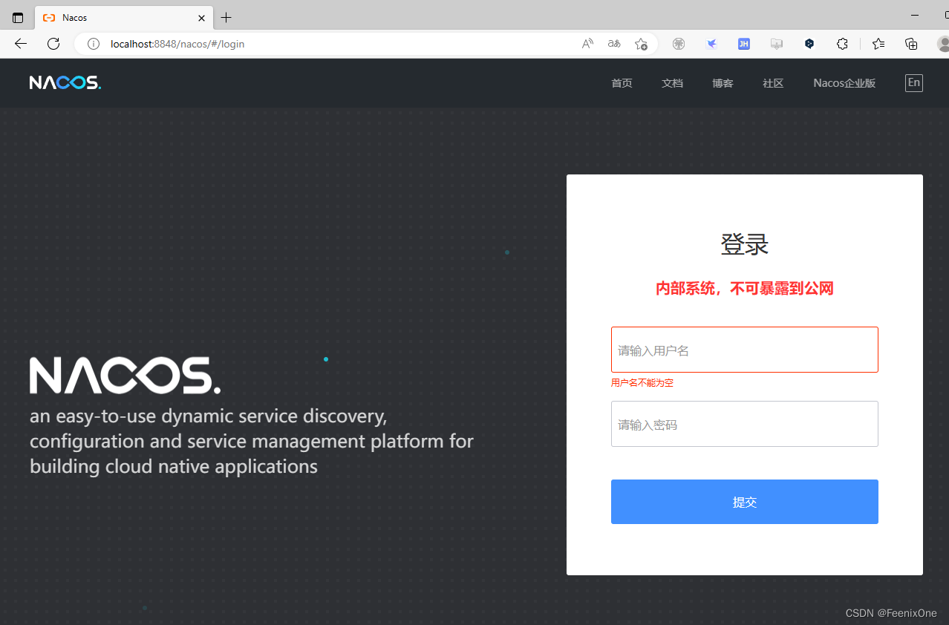Open the dark hexagon extension icon
This screenshot has width=949, height=625.
point(809,44)
